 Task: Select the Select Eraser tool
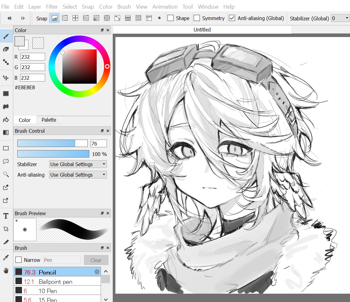click(x=6, y=200)
